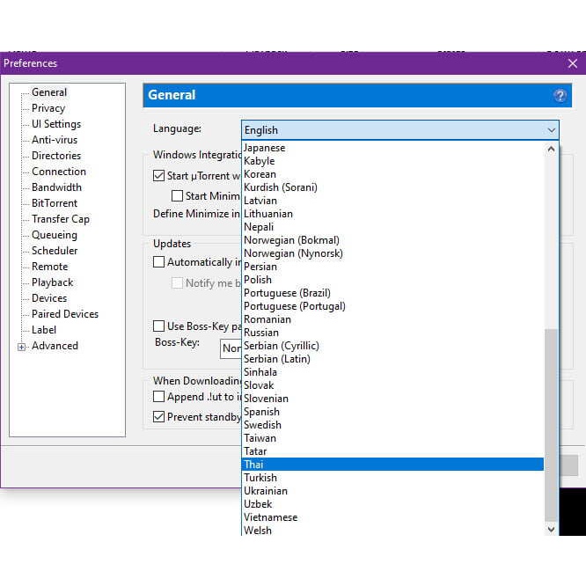Image resolution: width=586 pixels, height=586 pixels.
Task: Go to the Bandwidth settings page
Action: click(x=56, y=187)
